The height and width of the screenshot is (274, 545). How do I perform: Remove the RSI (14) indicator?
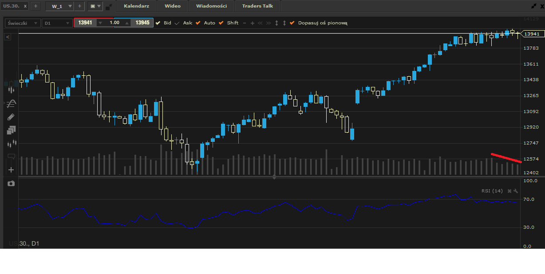(509, 191)
